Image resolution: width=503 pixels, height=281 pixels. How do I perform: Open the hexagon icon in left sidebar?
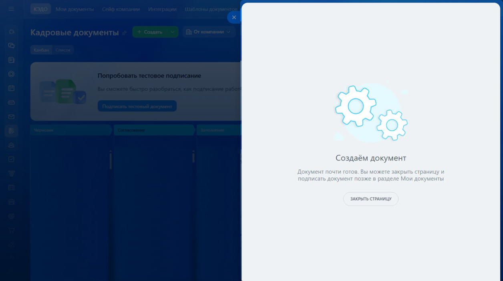pos(11,74)
